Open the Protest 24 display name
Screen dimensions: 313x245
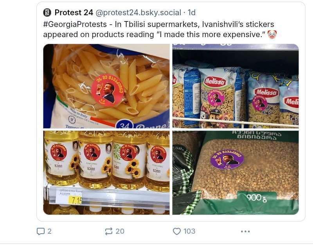(74, 13)
